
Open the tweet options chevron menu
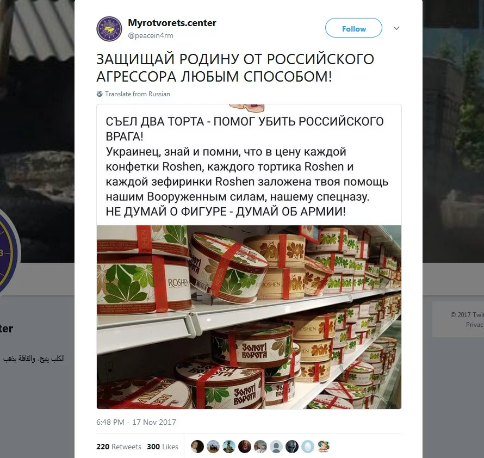click(396, 28)
